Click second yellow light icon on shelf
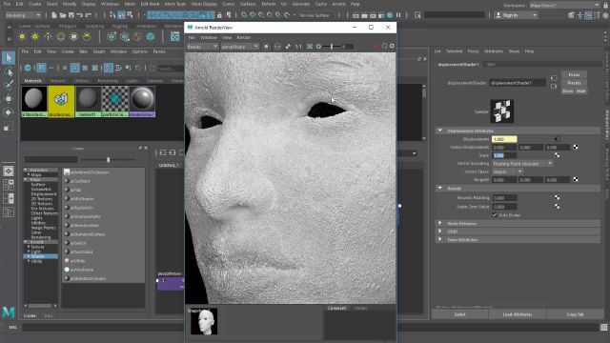Screen dimensions: 610x343 [x=35, y=36]
